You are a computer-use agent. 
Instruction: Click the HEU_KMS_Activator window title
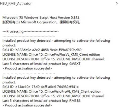[x=16, y=4]
